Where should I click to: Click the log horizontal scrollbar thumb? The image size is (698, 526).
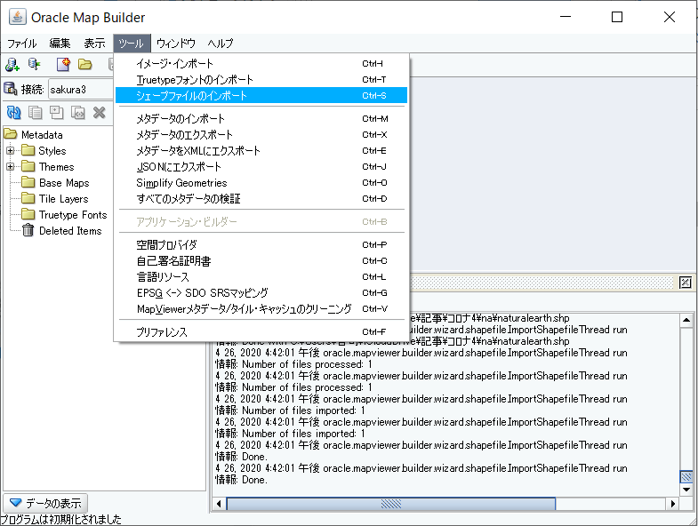tap(391, 504)
